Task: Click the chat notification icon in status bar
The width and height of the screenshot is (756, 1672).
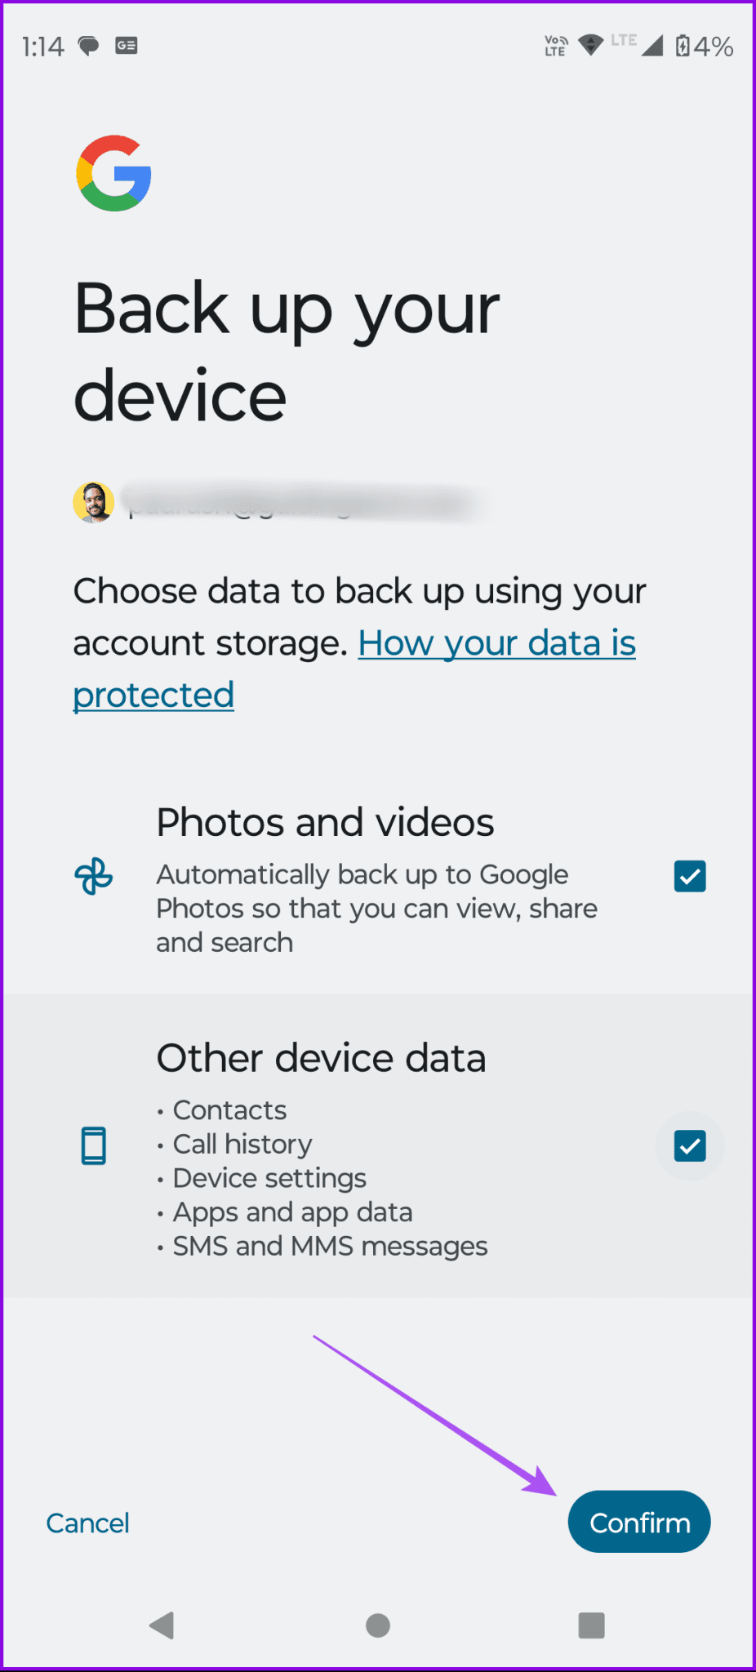Action: tap(87, 46)
